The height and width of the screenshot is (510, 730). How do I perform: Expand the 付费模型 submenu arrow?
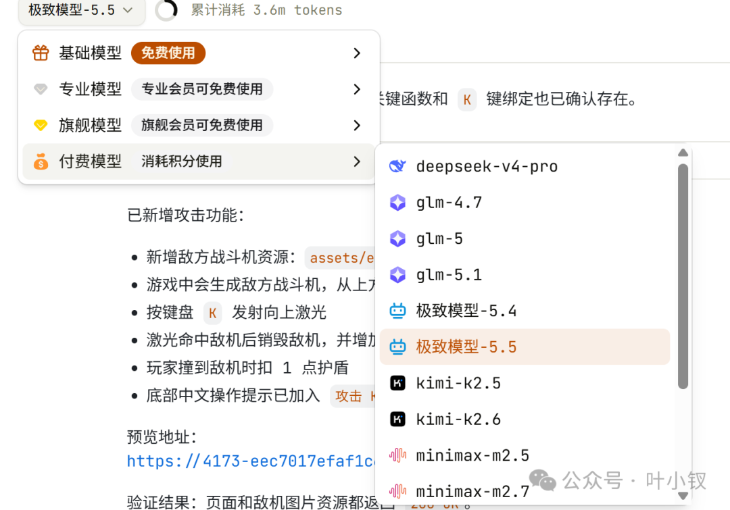pyautogui.click(x=357, y=161)
